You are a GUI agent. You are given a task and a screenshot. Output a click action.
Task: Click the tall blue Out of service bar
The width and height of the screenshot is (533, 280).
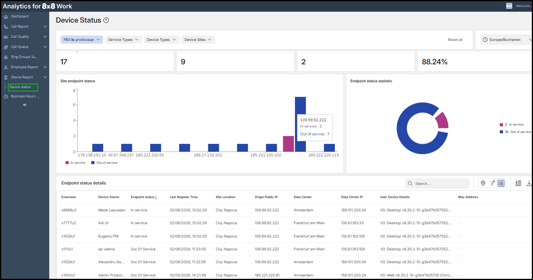point(300,124)
